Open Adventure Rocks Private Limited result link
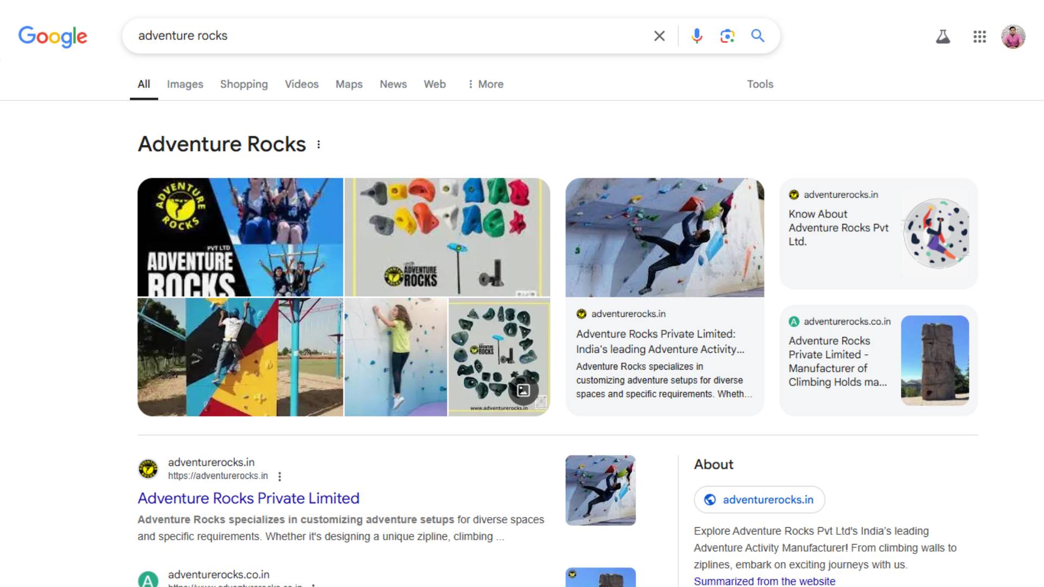The image size is (1044, 587). click(x=248, y=498)
